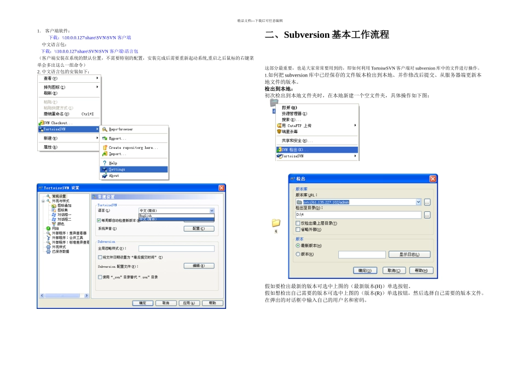Click the Create repository here icon
Screen dimensions: 520x368
point(105,147)
